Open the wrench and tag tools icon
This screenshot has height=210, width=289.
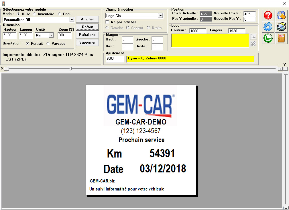pyautogui.click(x=281, y=15)
